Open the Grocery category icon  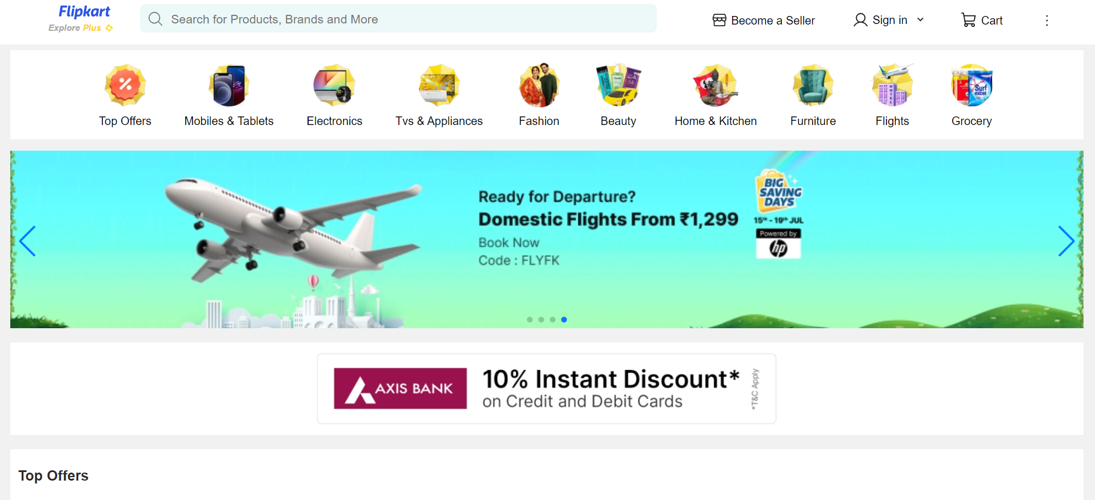point(972,85)
